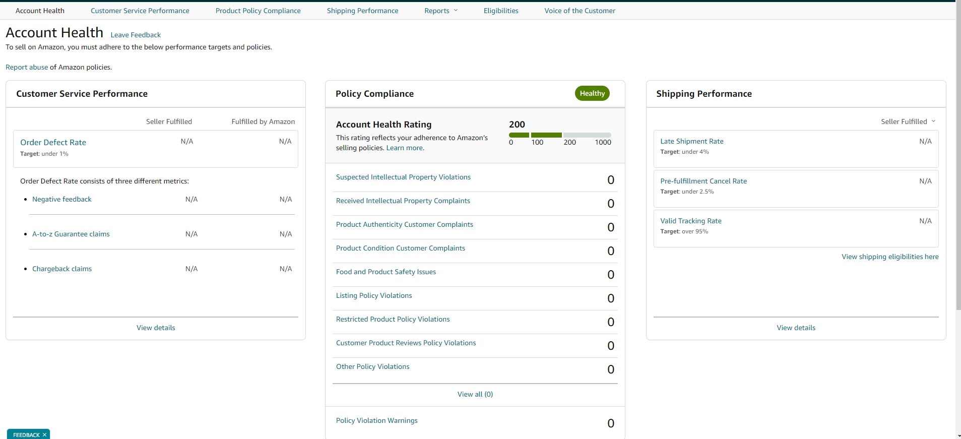
Task: Open the Valid Tracking Rate metric
Action: point(691,221)
